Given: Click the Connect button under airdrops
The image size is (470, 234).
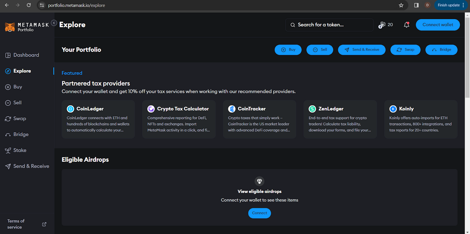Looking at the screenshot, I should click(259, 213).
